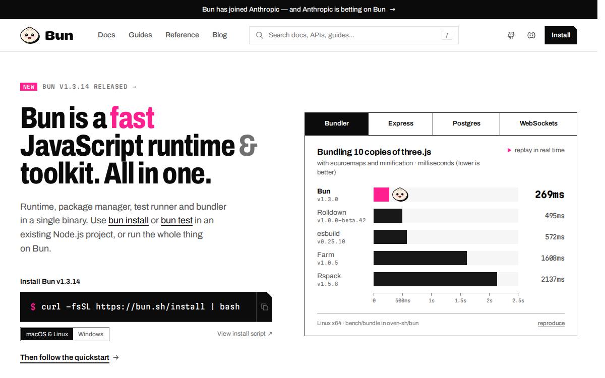The width and height of the screenshot is (605, 378).
Task: Click the Bun mascot on benchmark bar
Action: (x=400, y=195)
